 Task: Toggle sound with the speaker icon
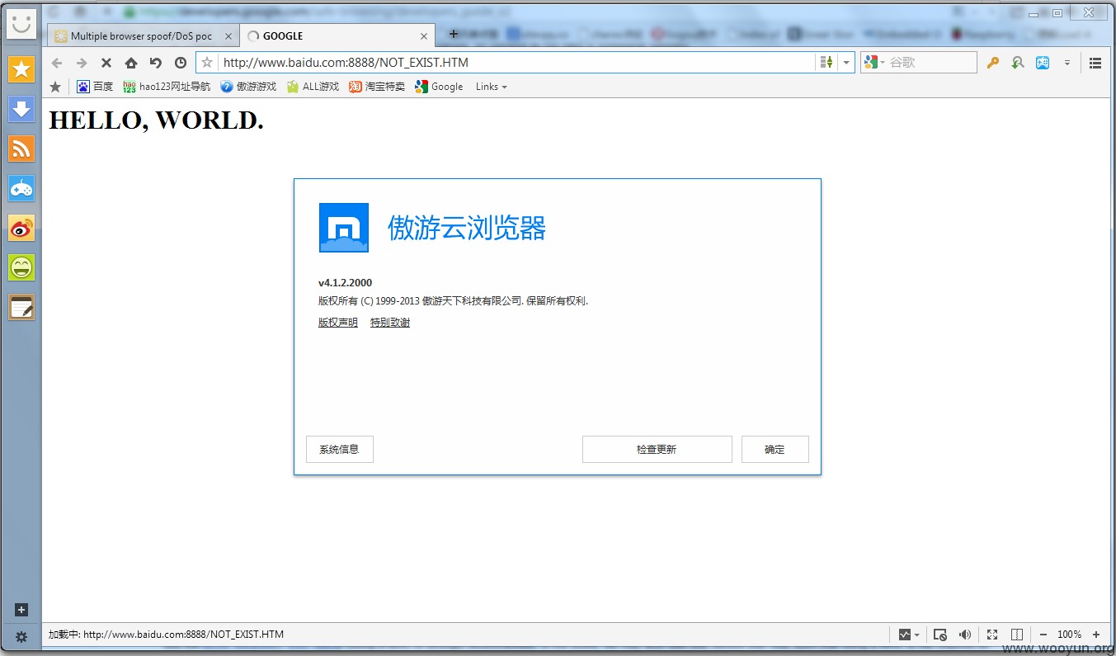(964, 635)
